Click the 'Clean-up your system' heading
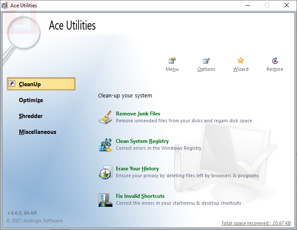The image size is (297, 230). (125, 96)
